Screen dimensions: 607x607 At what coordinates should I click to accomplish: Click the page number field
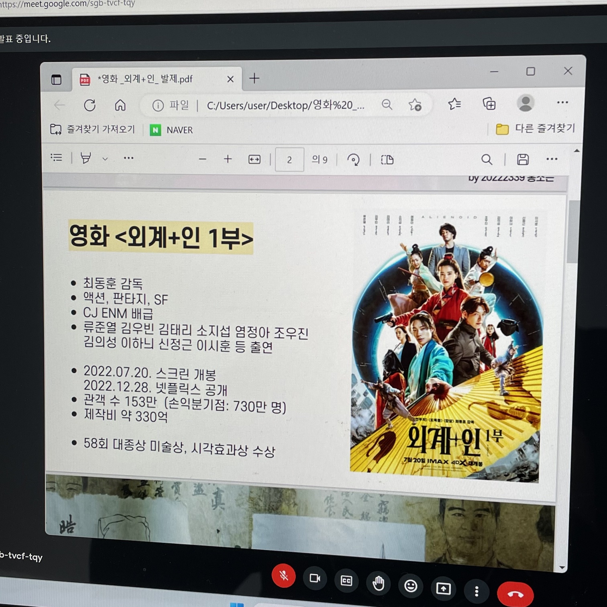[289, 160]
